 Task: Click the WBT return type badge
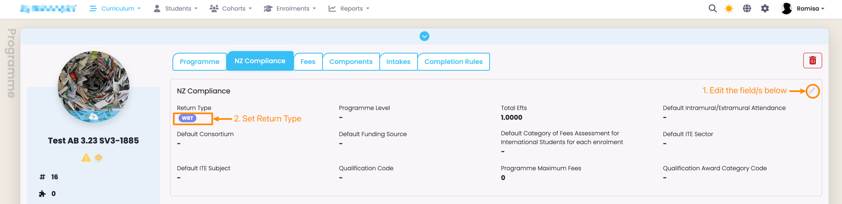(187, 118)
